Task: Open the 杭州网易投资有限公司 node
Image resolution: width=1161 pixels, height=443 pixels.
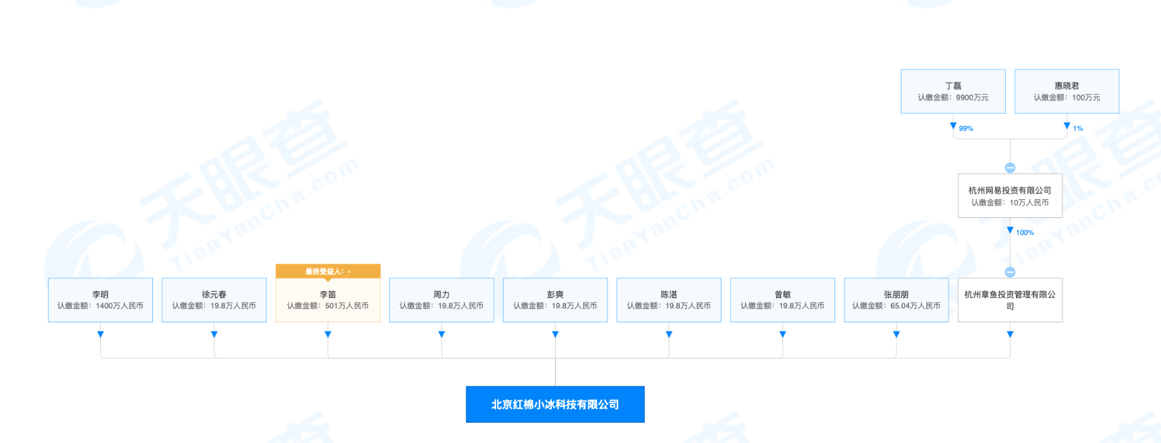Action: [1010, 196]
